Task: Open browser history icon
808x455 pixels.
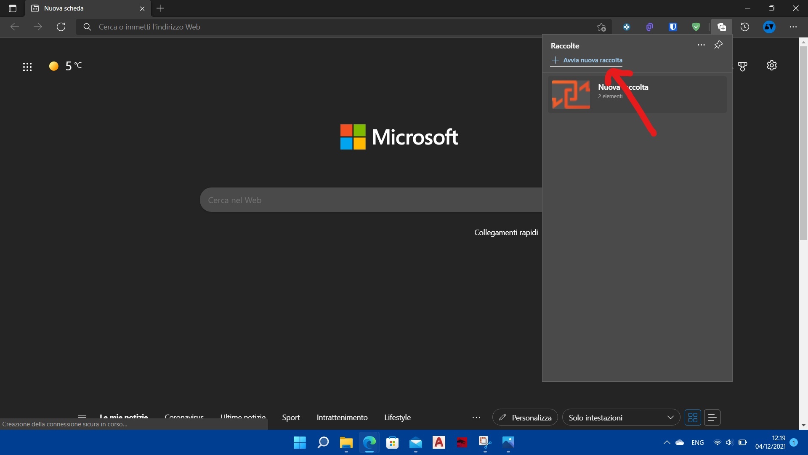Action: pos(745,27)
